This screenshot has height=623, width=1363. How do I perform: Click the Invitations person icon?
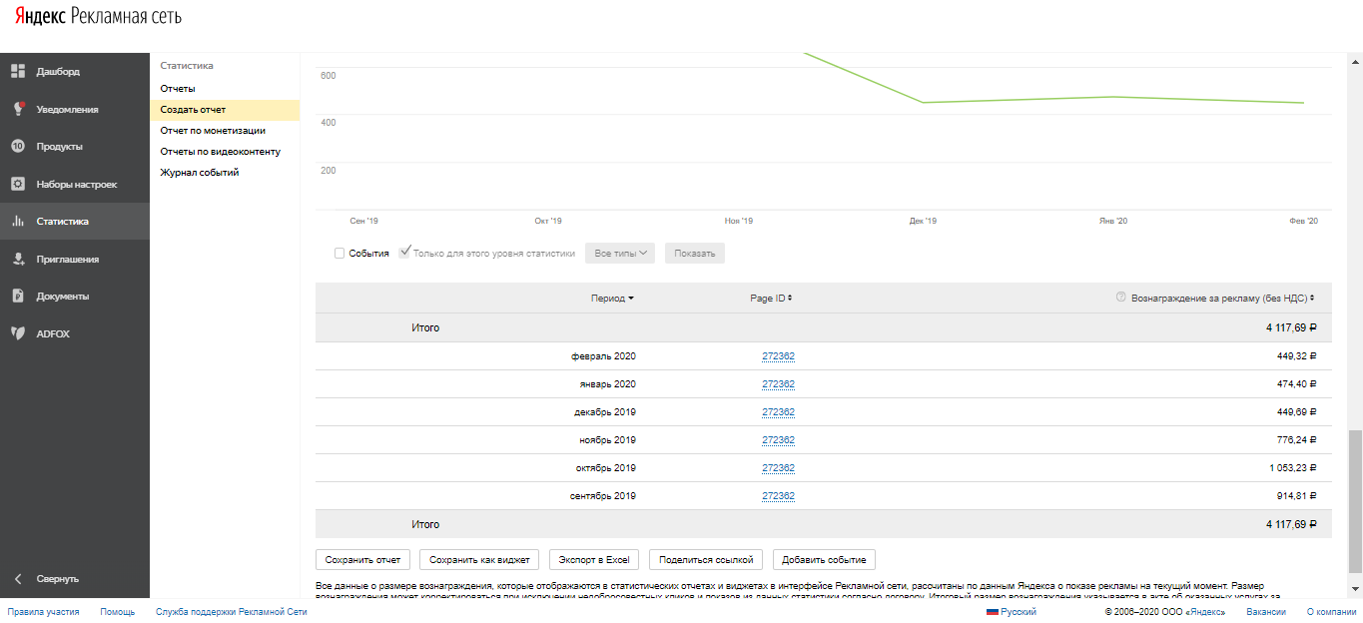tap(18, 260)
